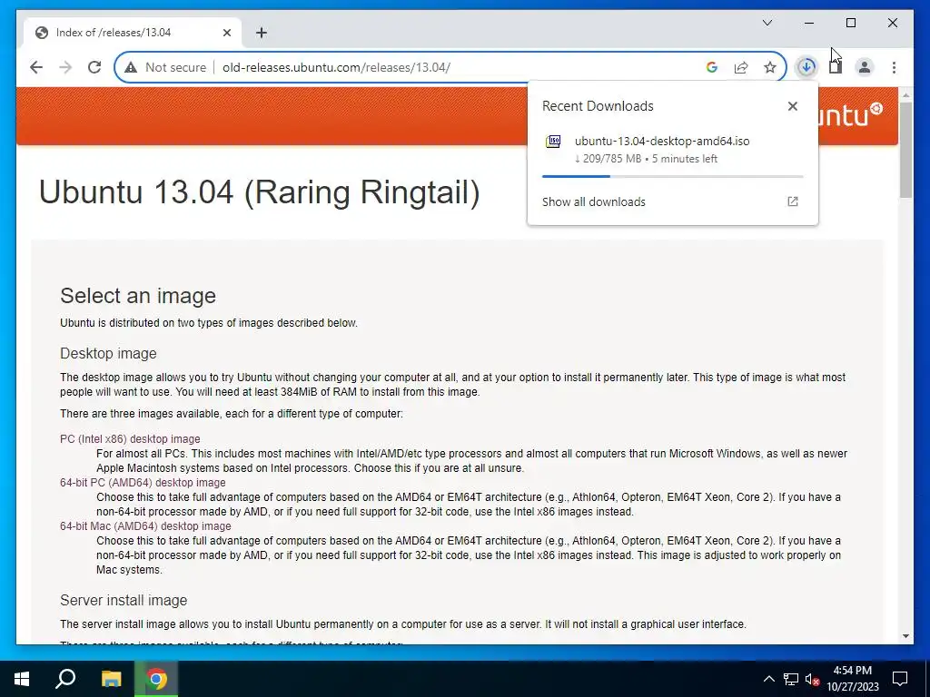930x697 pixels.
Task: Click the Recent Downloads title
Action: coord(598,106)
